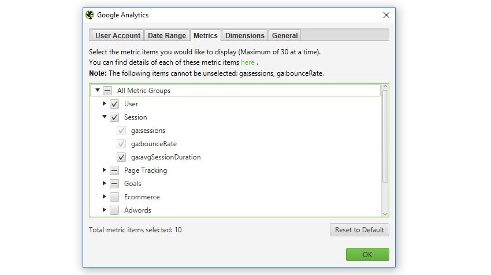Uncheck the User group checkbox

click(x=114, y=104)
